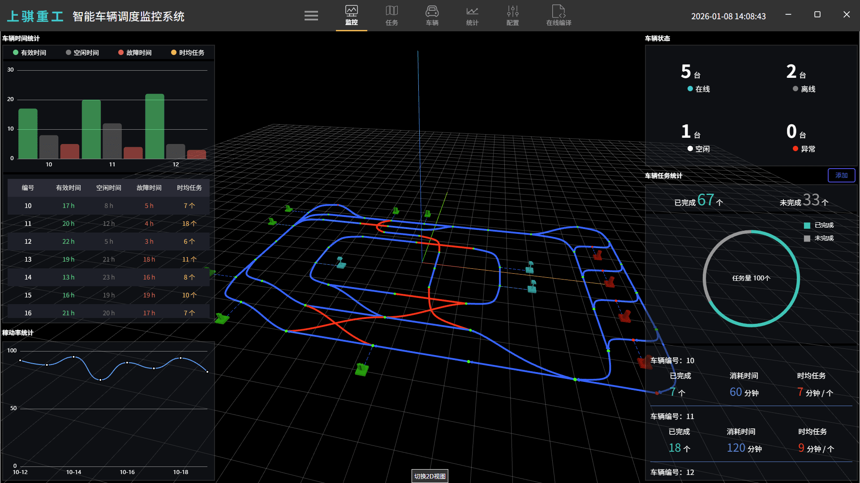Open the hamburger menu icon
This screenshot has height=483, width=860.
click(x=311, y=16)
